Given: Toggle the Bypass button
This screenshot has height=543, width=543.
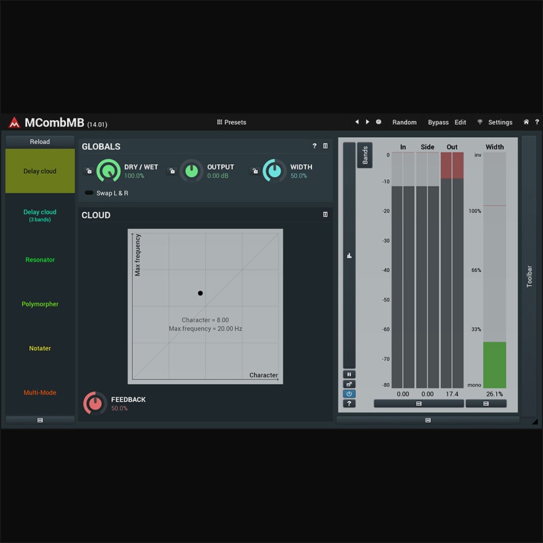Looking at the screenshot, I should pyautogui.click(x=438, y=122).
